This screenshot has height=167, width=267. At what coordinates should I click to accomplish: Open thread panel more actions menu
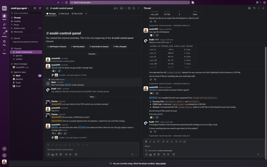click(x=259, y=8)
